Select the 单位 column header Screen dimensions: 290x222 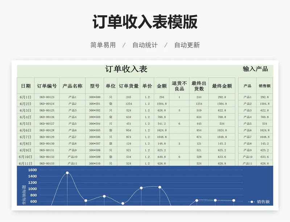[111, 86]
